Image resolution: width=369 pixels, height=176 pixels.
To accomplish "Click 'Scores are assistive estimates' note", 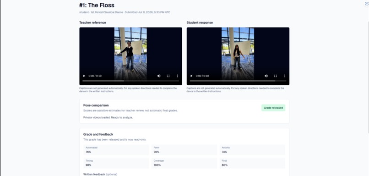I will coord(130,110).
